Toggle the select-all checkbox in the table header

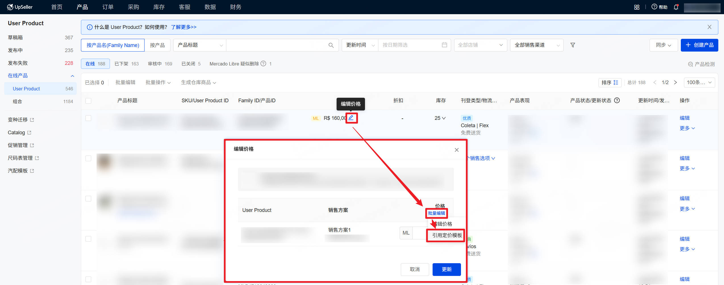88,101
